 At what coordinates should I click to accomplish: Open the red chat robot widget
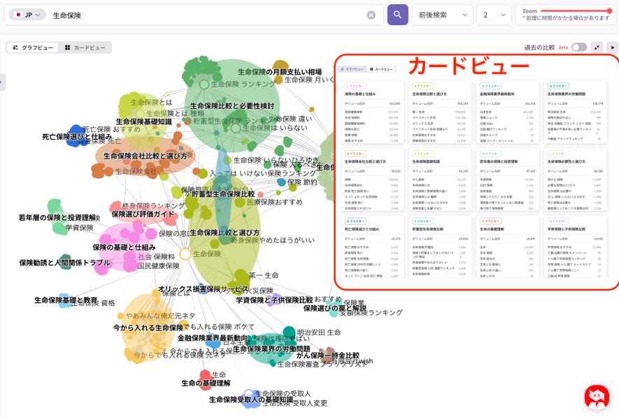pyautogui.click(x=597, y=397)
